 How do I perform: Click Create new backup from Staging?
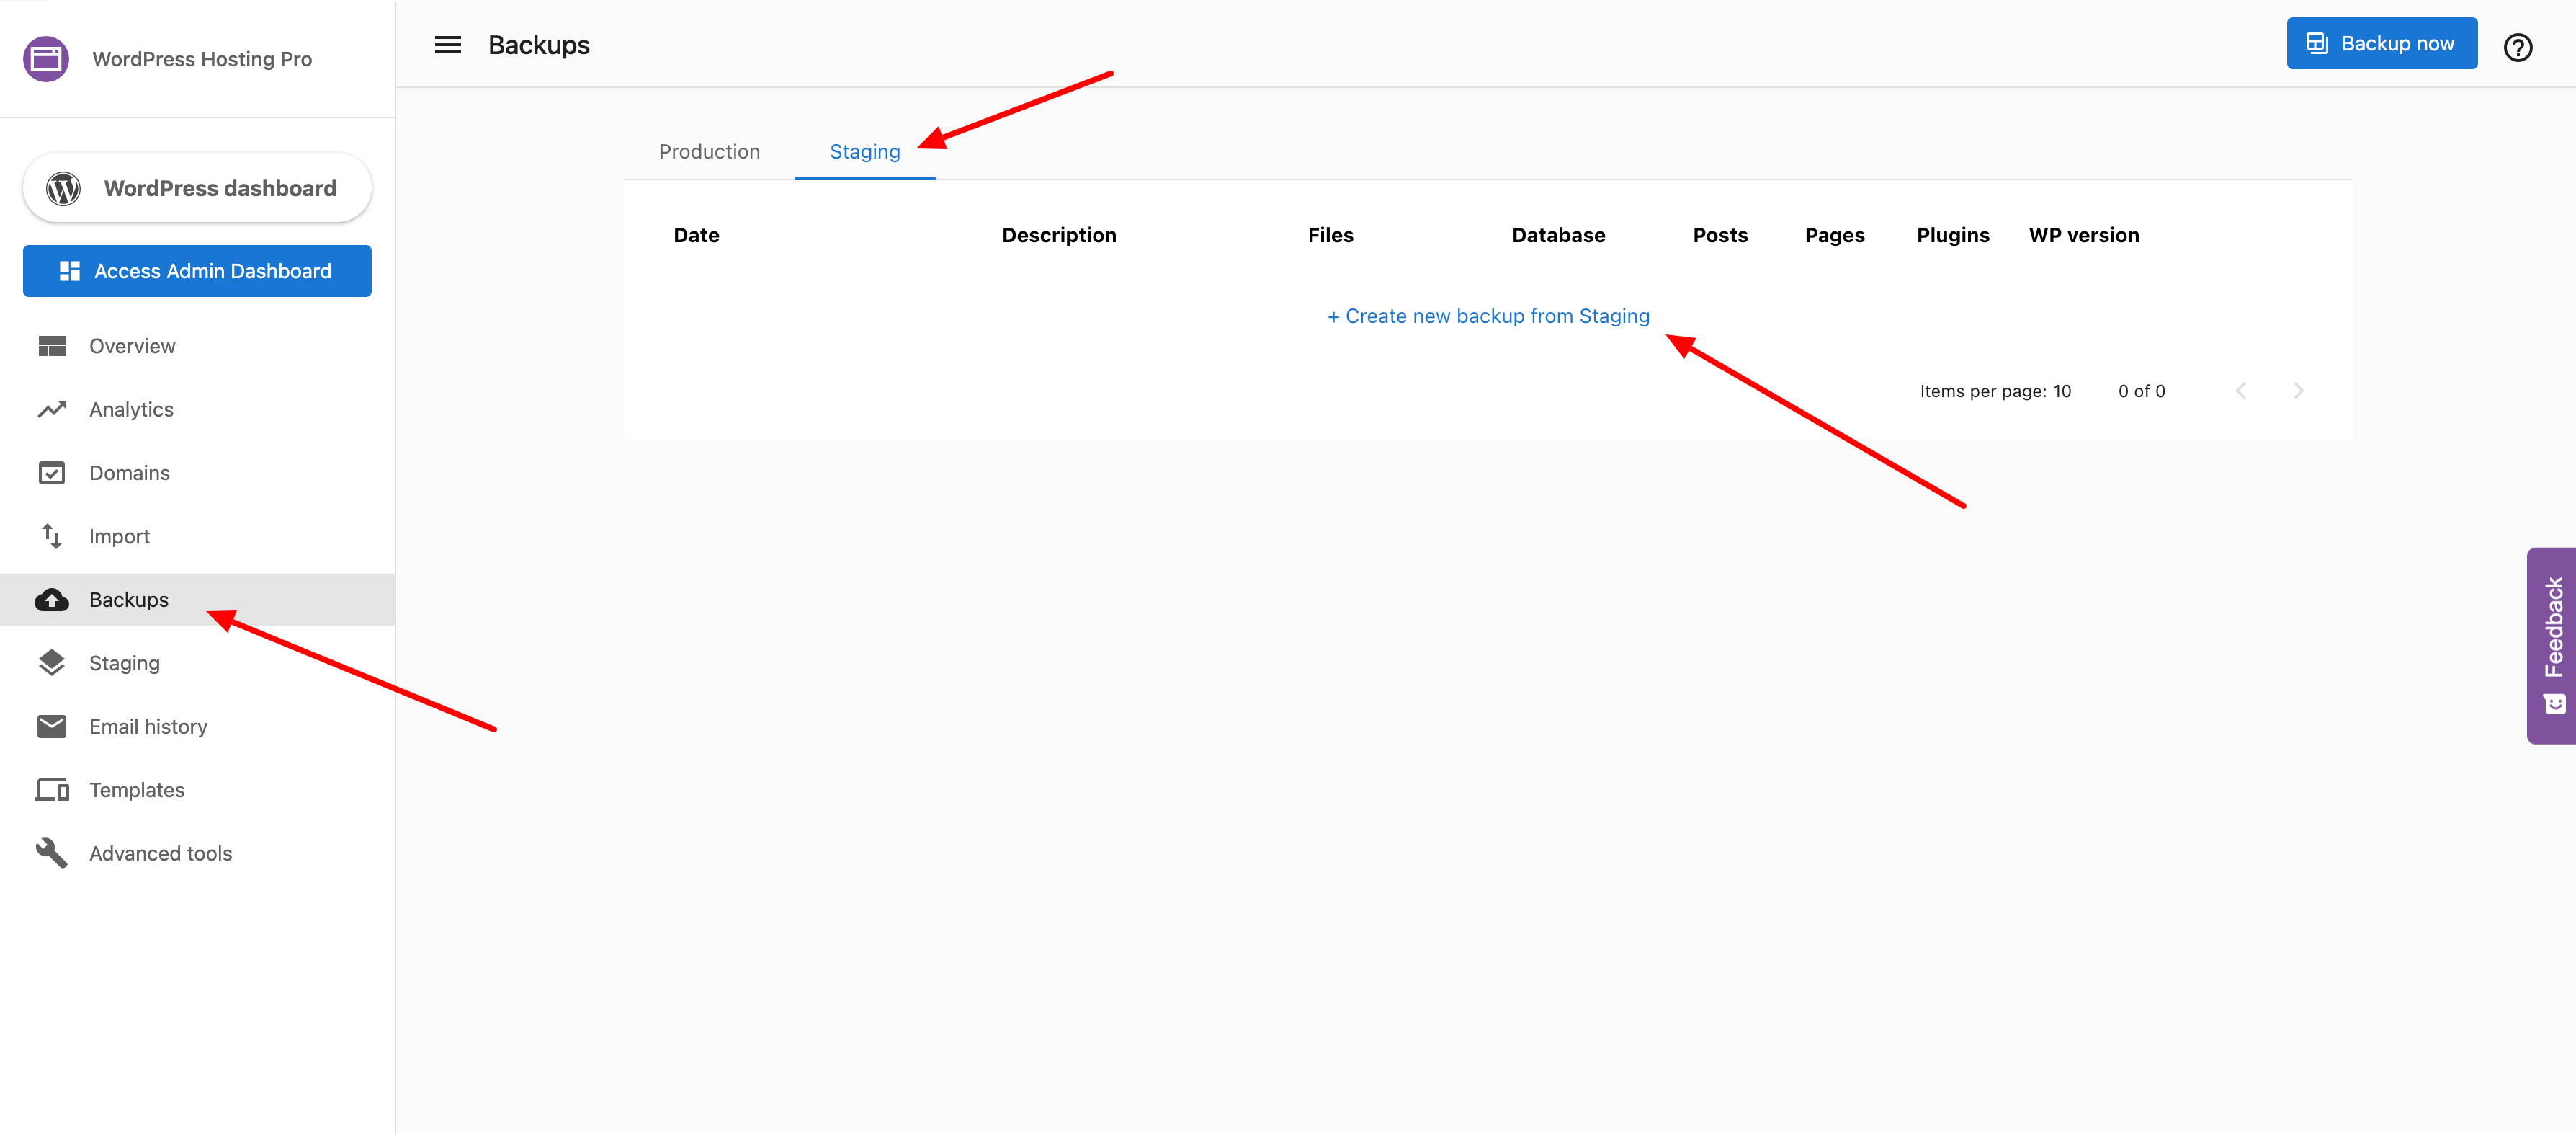tap(1488, 316)
